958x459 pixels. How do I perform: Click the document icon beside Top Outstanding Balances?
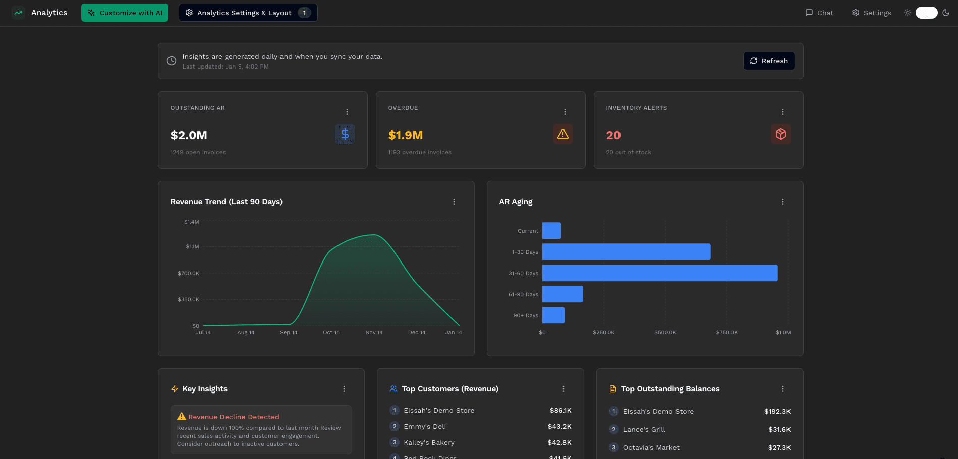(x=612, y=388)
